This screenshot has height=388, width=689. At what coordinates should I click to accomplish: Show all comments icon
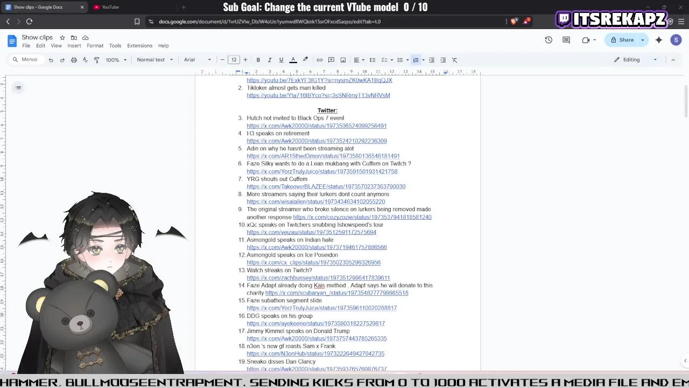point(566,40)
